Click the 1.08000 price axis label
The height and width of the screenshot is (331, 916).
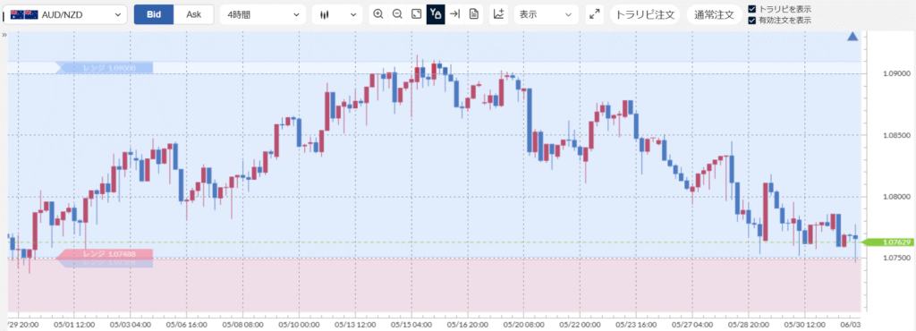coord(897,197)
